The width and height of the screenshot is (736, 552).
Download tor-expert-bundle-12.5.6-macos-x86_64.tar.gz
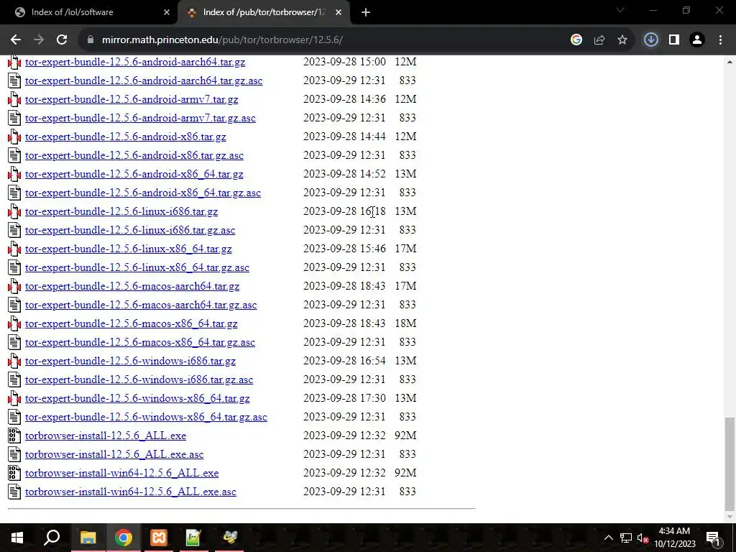(x=132, y=324)
